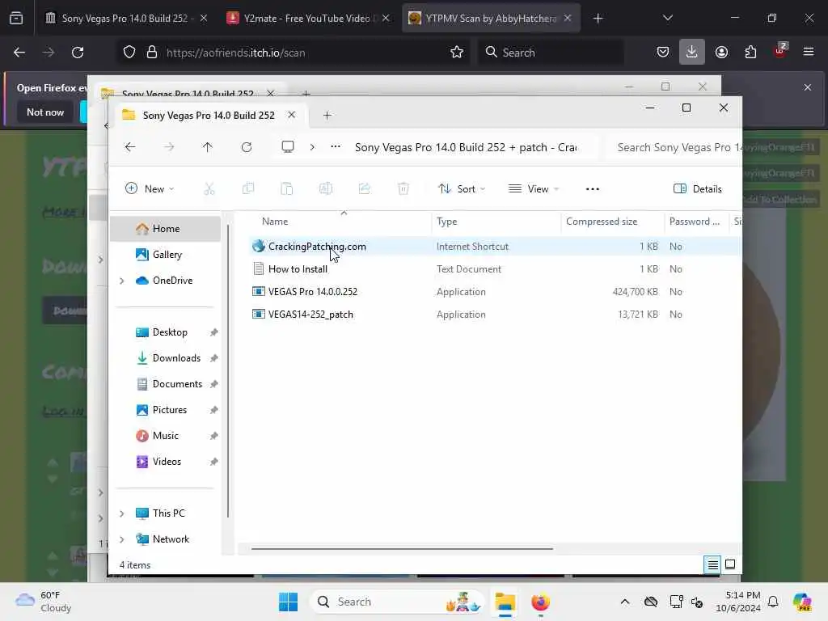The width and height of the screenshot is (828, 621).
Task: Switch to Sony Vegas Pro Firefox tab
Action: tap(125, 19)
